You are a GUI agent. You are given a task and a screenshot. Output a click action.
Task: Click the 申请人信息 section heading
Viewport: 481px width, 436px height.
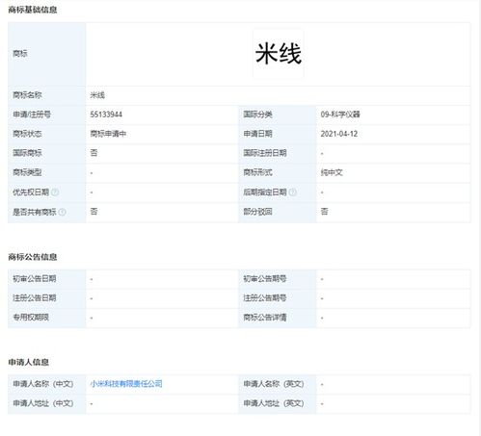tap(28, 362)
